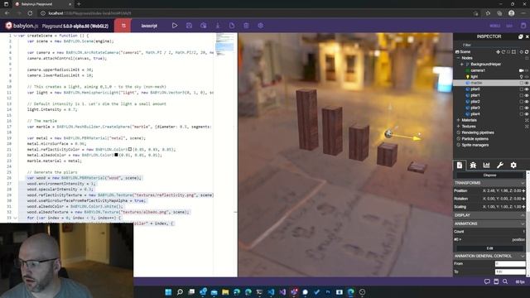Click the picking mode icon in the Scene row
Image resolution: width=530 pixels, height=298 pixels.
click(521, 51)
